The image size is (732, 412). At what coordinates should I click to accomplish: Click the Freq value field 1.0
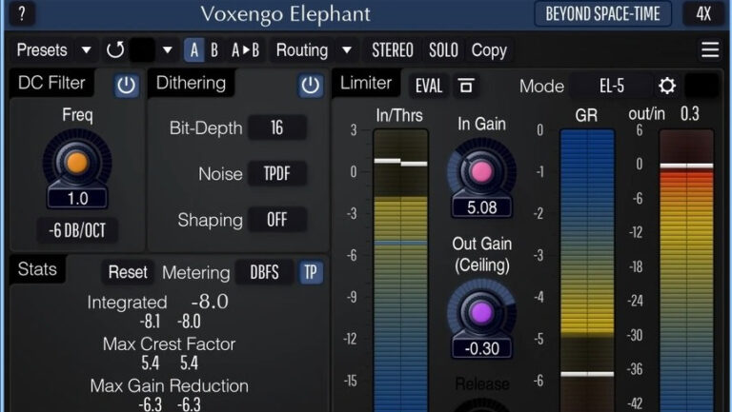[x=77, y=199]
